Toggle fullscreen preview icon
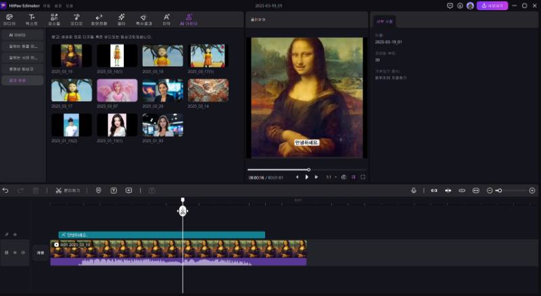Viewport: 541px width, 296px height. [x=363, y=177]
